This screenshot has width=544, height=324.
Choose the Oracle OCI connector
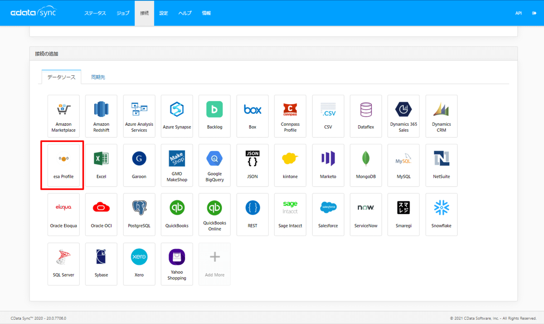[x=101, y=215]
